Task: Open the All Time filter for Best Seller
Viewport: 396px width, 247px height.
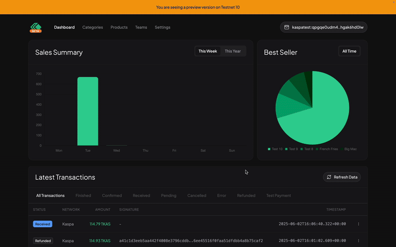Action: 349,51
